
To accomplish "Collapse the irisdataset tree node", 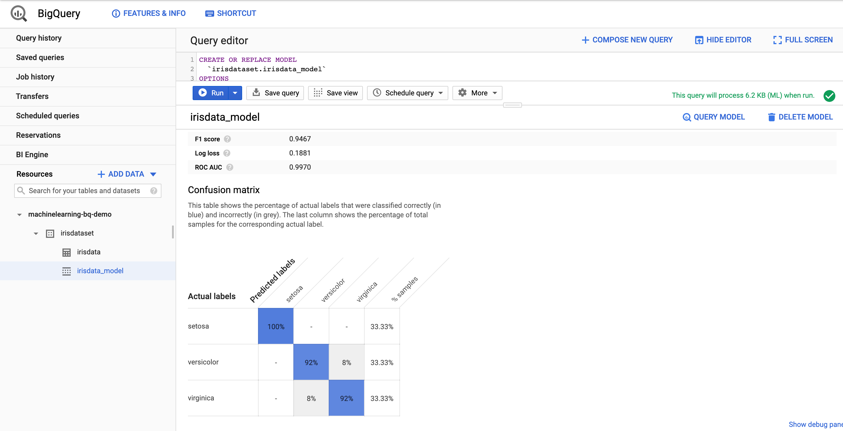I will 36,233.
